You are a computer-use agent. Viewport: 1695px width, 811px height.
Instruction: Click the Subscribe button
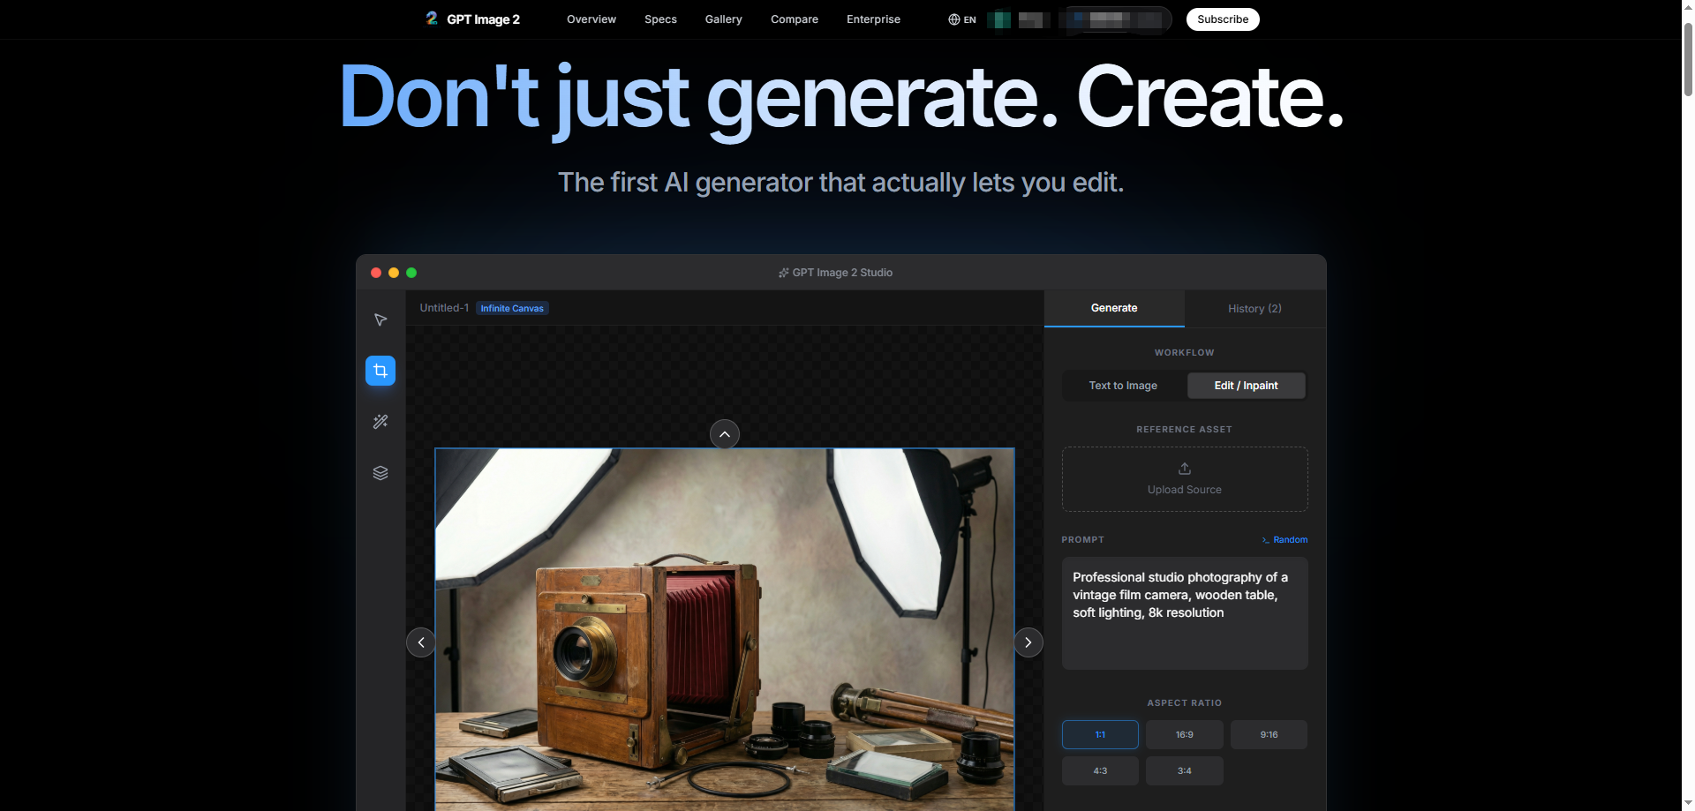click(1222, 19)
